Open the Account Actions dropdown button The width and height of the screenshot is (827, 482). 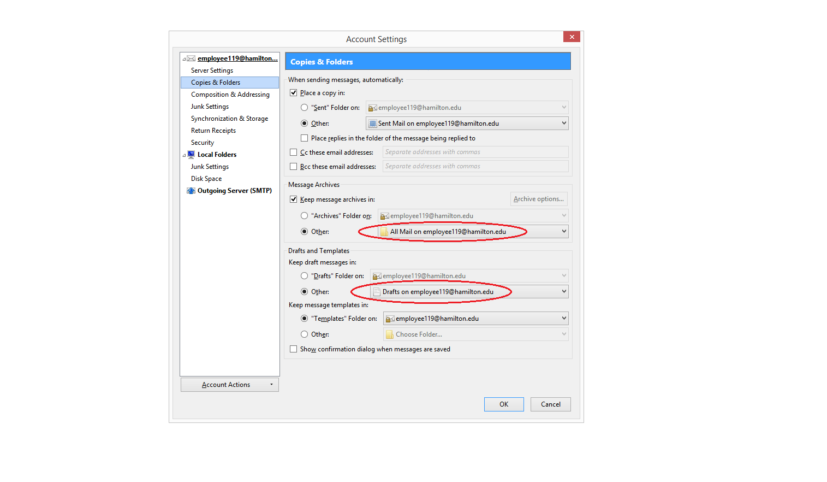[230, 385]
